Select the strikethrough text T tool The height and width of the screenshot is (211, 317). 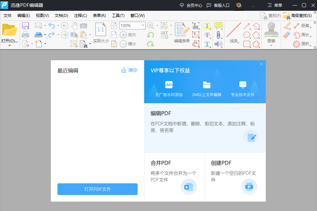pos(207,35)
